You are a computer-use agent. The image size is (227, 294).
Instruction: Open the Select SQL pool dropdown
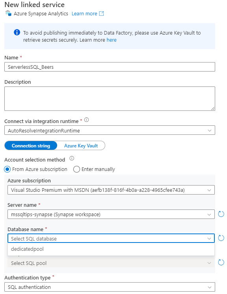tap(111, 263)
